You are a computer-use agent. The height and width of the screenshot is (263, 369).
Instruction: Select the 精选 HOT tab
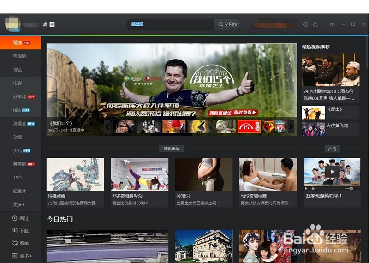[20, 42]
